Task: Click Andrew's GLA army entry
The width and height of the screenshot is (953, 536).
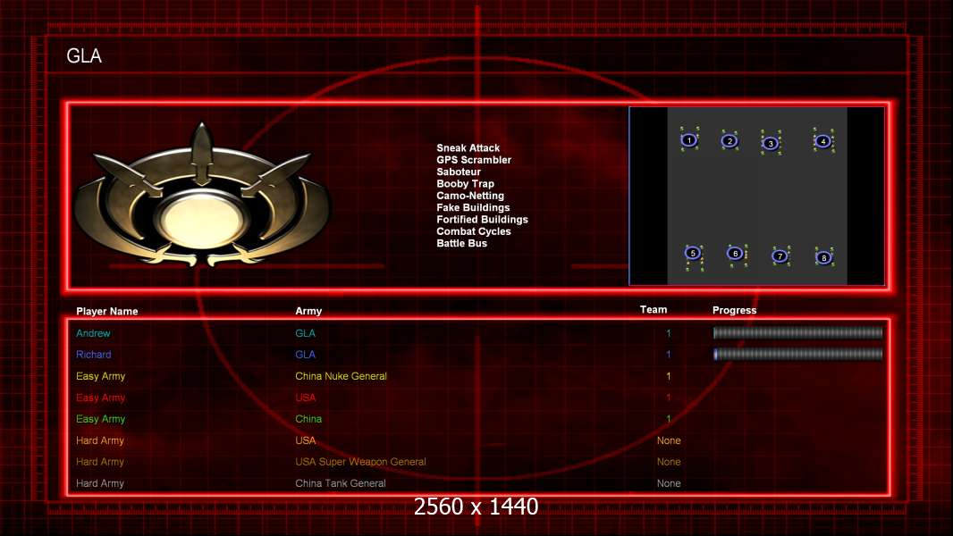Action: pos(305,333)
